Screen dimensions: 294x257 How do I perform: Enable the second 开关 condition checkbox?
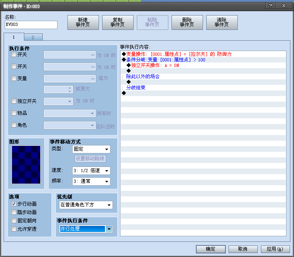coord(14,66)
